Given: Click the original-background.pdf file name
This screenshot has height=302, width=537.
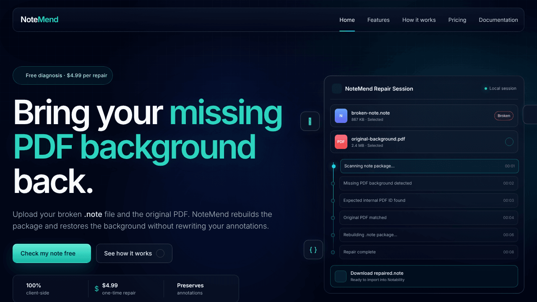Looking at the screenshot, I should [378, 139].
